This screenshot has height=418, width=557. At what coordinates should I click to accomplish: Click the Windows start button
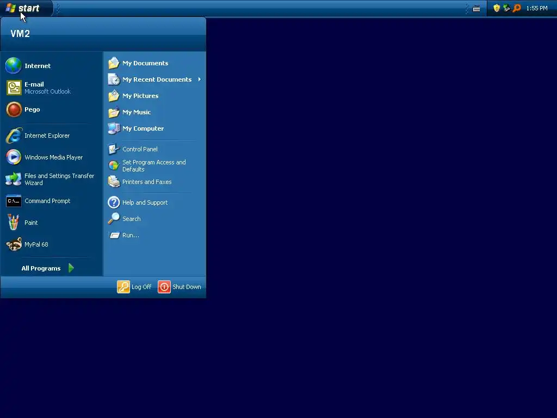[26, 8]
